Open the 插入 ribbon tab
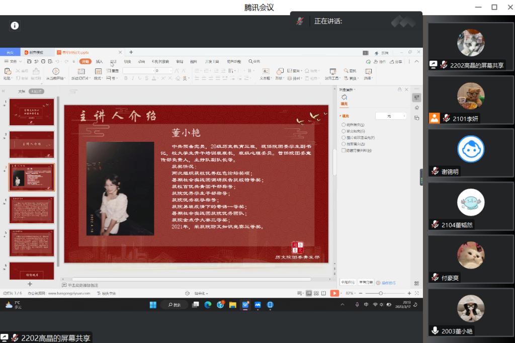 [x=100, y=61]
